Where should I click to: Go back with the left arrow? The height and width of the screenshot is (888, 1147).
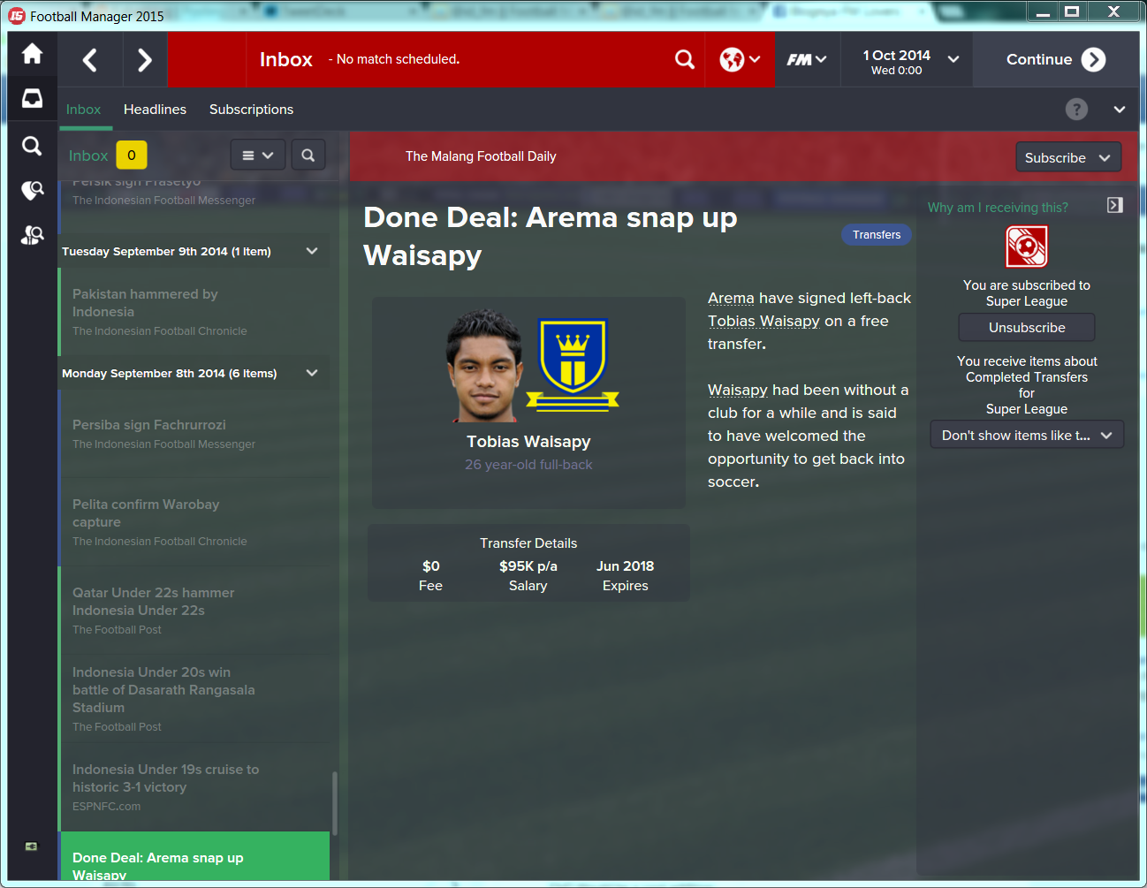pos(89,60)
